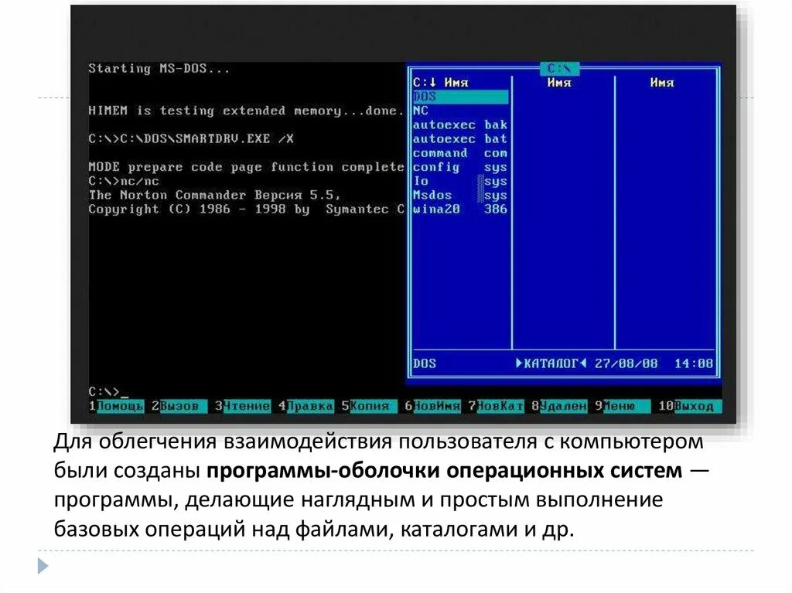
Task: Click the C:\> command prompt line
Action: 108,392
